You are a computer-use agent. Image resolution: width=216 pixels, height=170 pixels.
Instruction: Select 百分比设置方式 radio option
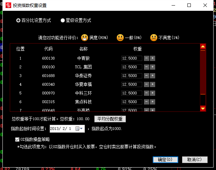[19, 21]
